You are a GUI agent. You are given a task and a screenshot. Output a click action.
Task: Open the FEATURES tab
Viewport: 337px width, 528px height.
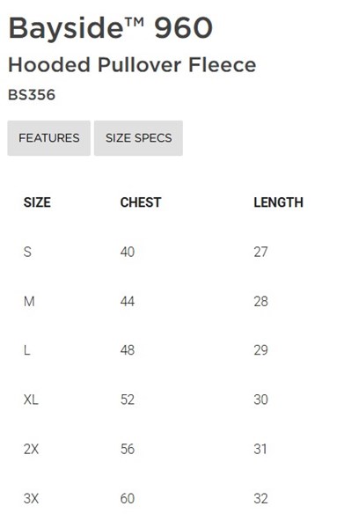[x=48, y=138]
